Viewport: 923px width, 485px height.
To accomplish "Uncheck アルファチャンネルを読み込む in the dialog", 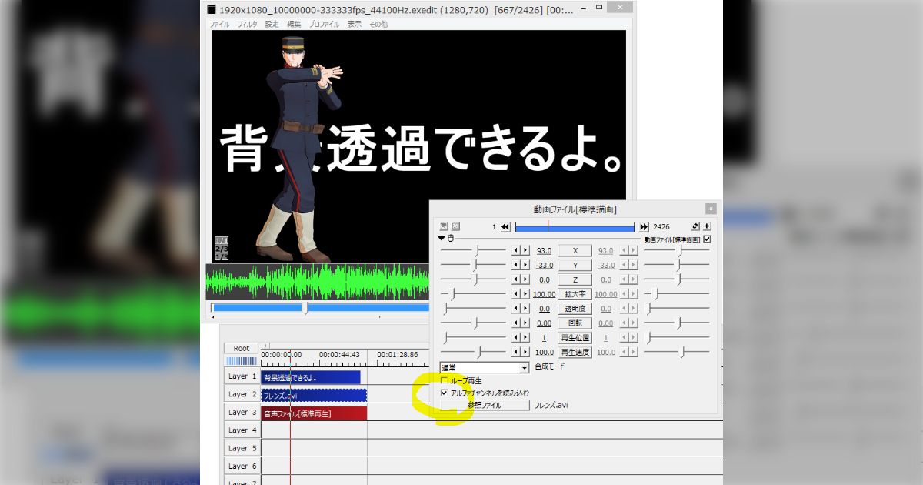I will [x=445, y=393].
